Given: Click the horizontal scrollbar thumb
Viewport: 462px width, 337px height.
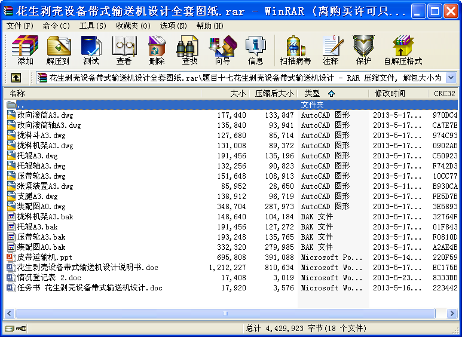Looking at the screenshot, I should 225,313.
